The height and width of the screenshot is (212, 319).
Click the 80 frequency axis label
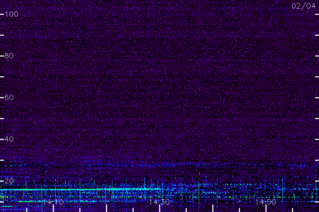coord(9,56)
